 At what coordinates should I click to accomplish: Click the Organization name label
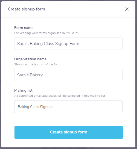[x=30, y=59]
